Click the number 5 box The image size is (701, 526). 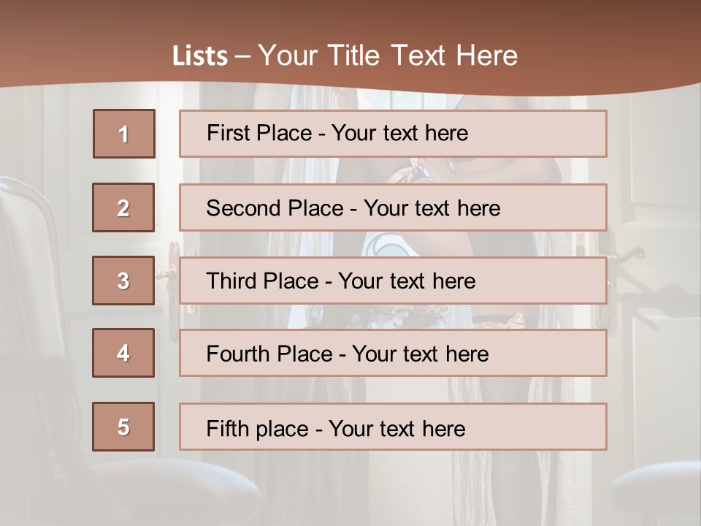point(123,427)
